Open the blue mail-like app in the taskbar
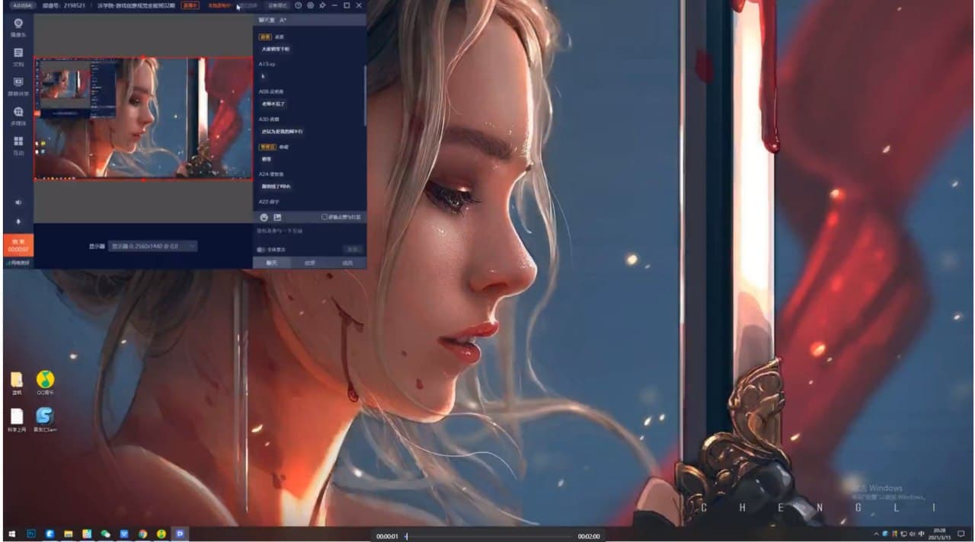 coord(124,534)
